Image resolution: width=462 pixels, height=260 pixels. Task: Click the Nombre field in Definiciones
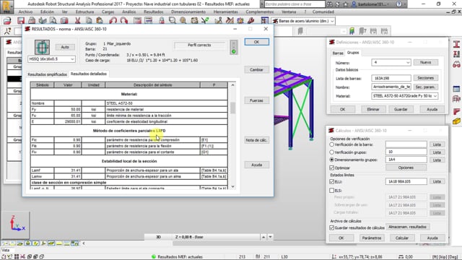click(391, 87)
